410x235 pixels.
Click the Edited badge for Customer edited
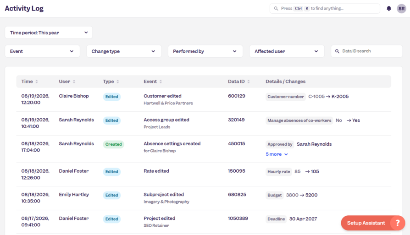111,97
